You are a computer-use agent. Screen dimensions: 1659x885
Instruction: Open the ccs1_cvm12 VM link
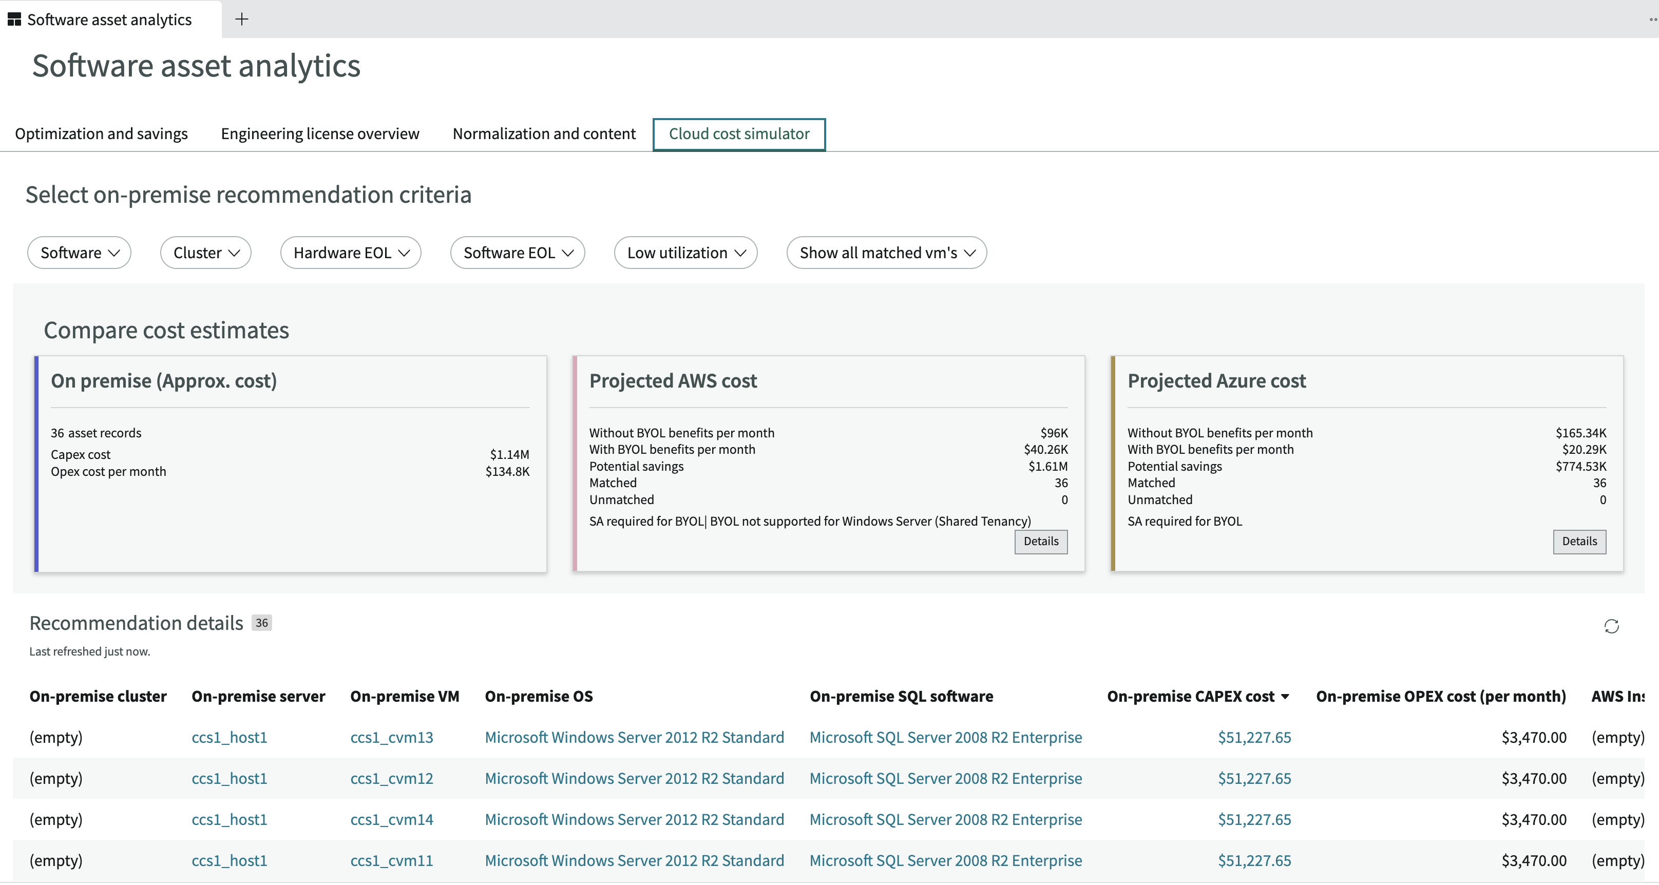click(392, 778)
